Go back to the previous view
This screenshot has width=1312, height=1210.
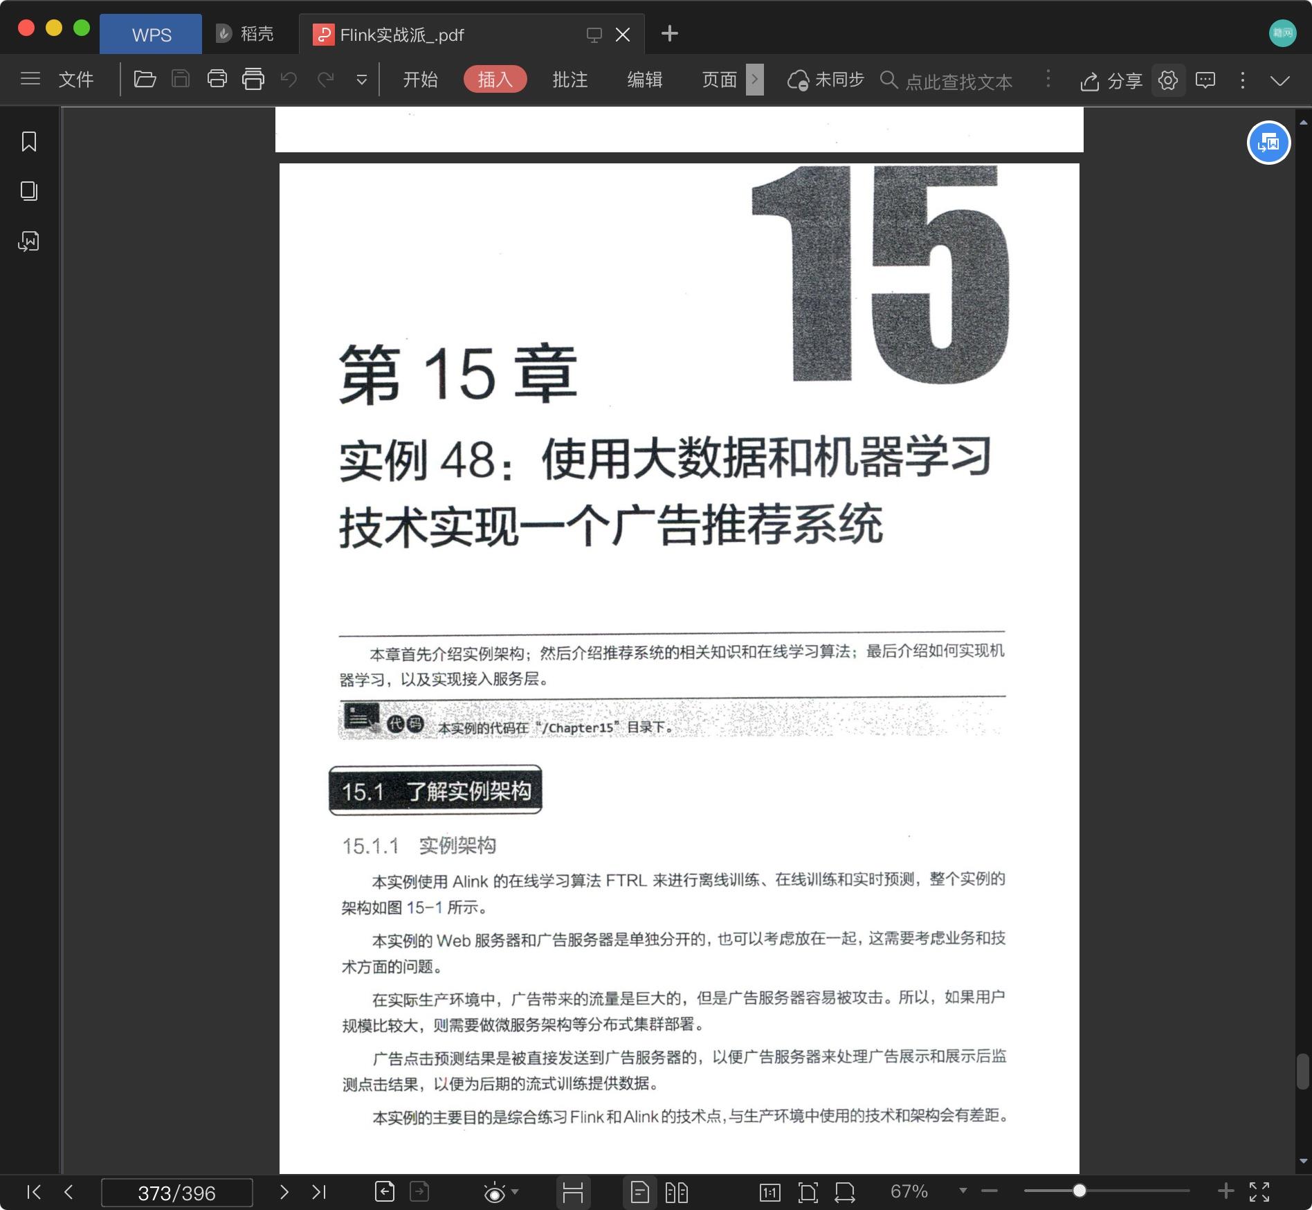pos(385,1191)
